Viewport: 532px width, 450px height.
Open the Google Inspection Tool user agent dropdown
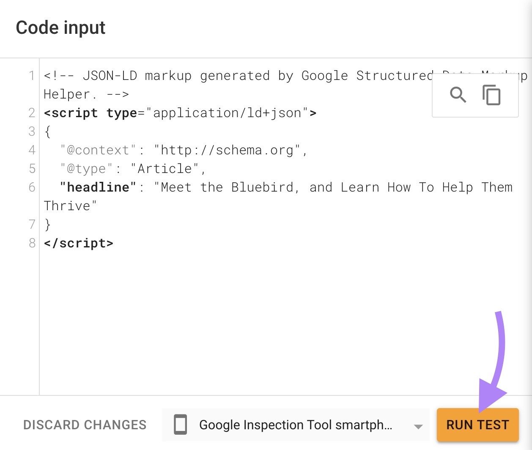pyautogui.click(x=296, y=425)
